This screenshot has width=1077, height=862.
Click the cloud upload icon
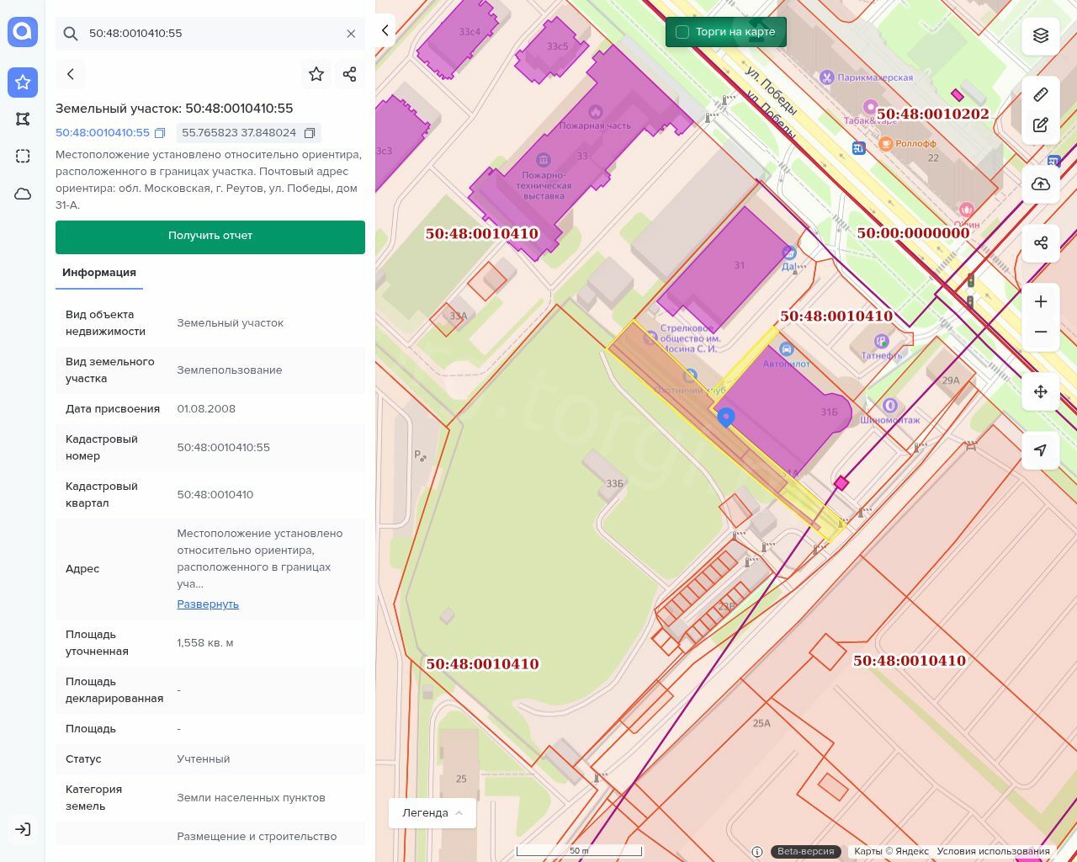point(1041,184)
